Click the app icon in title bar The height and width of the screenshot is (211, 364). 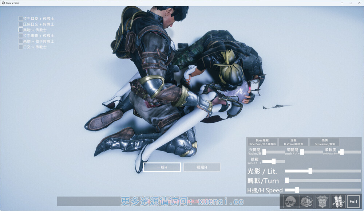click(3, 3)
